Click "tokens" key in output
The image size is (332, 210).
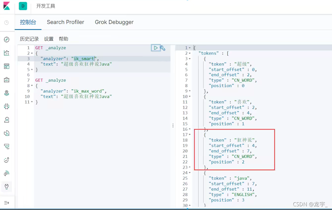pos(208,53)
